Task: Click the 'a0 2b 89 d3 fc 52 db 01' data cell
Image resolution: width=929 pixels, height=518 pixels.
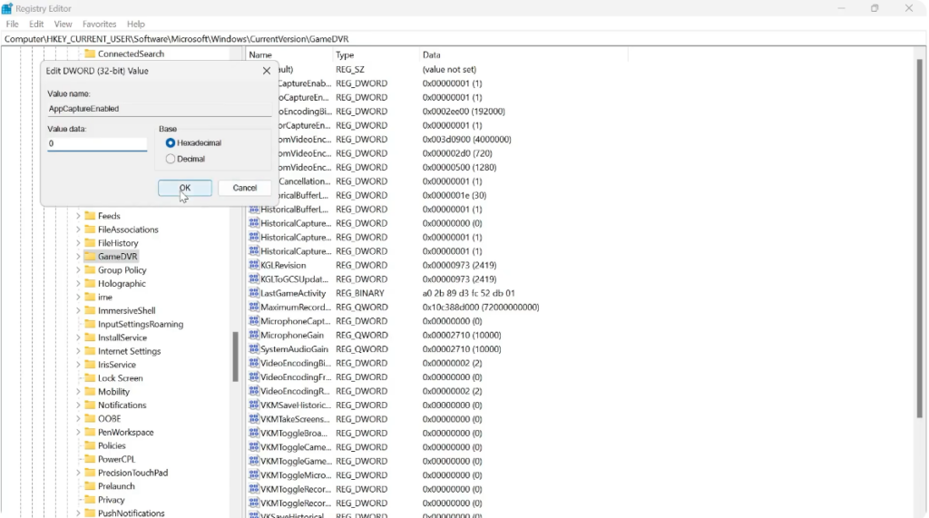Action: (469, 293)
